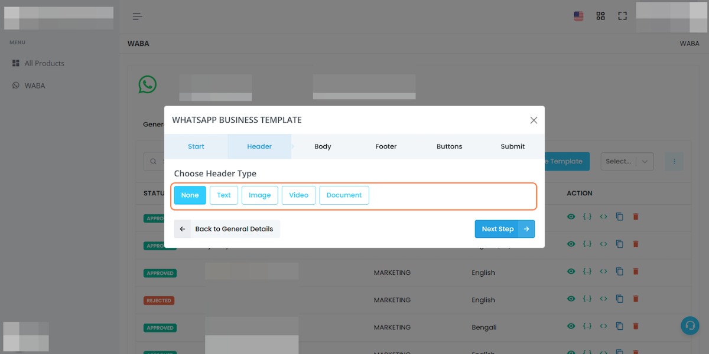Click the Choose Header Type label
709x354 pixels.
click(215, 173)
